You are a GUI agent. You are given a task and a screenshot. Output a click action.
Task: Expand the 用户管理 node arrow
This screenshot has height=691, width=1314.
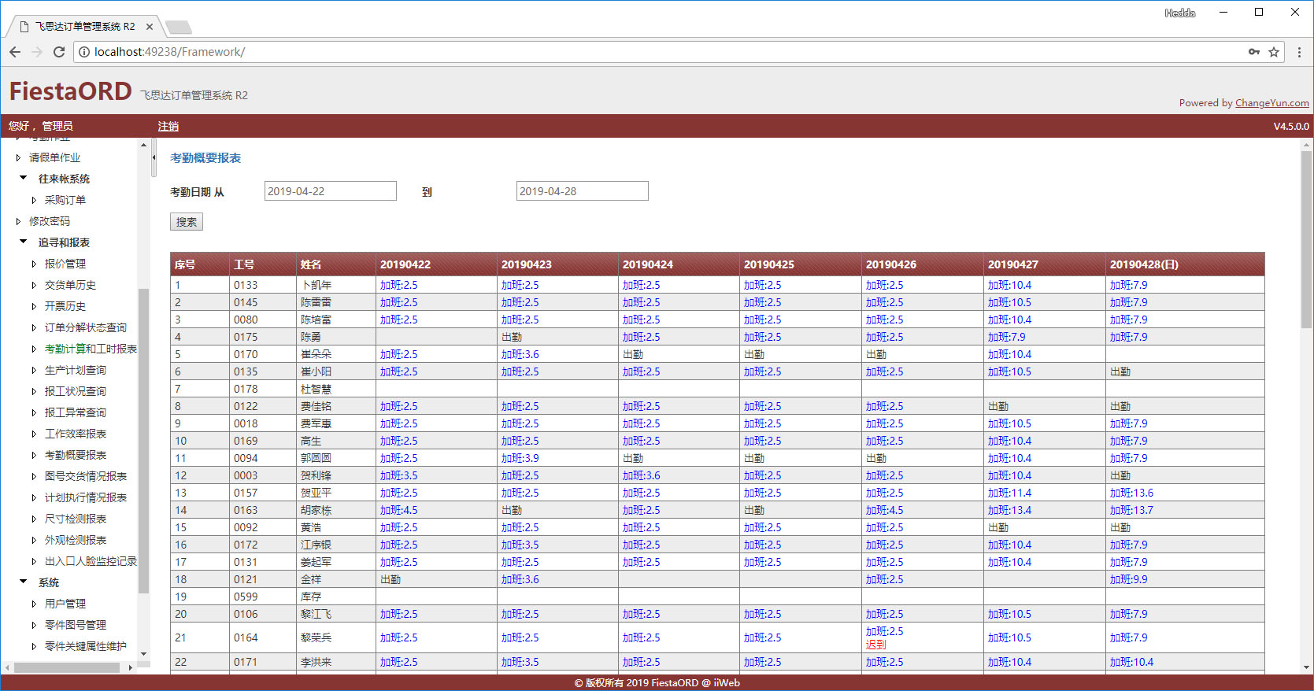click(x=34, y=604)
